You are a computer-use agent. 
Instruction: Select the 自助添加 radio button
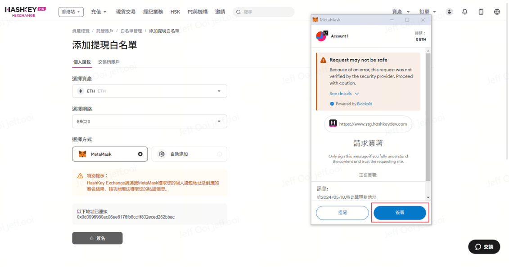[220, 154]
